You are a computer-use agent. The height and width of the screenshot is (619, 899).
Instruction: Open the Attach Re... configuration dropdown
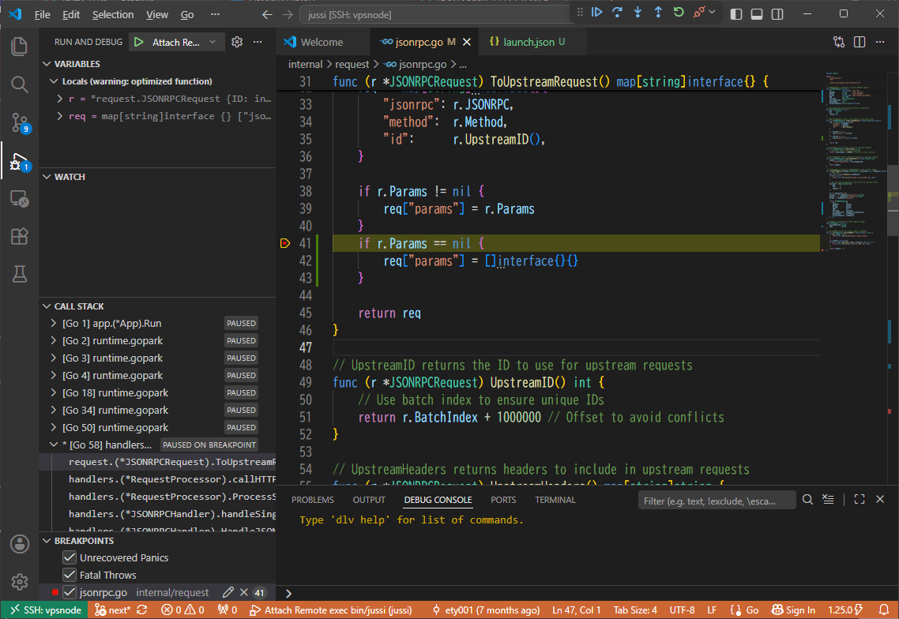(213, 42)
